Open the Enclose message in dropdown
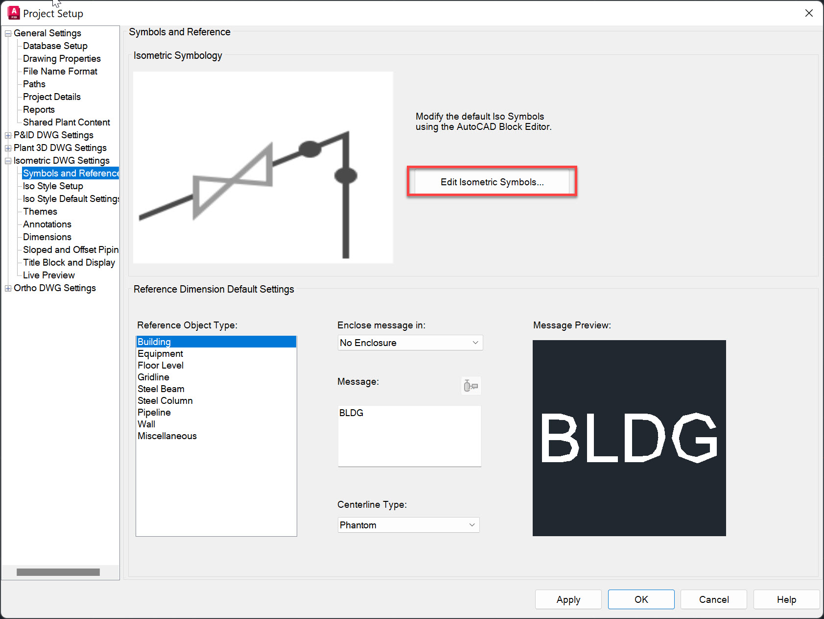 pyautogui.click(x=410, y=343)
